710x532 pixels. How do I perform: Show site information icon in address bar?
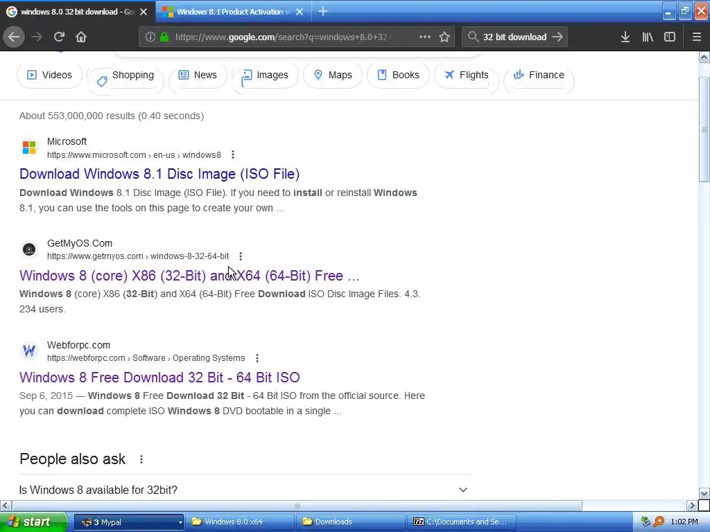pos(150,37)
